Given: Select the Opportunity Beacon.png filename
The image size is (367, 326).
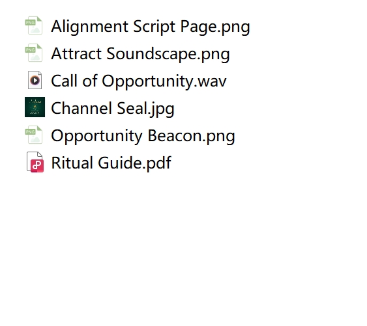Looking at the screenshot, I should click(x=143, y=136).
